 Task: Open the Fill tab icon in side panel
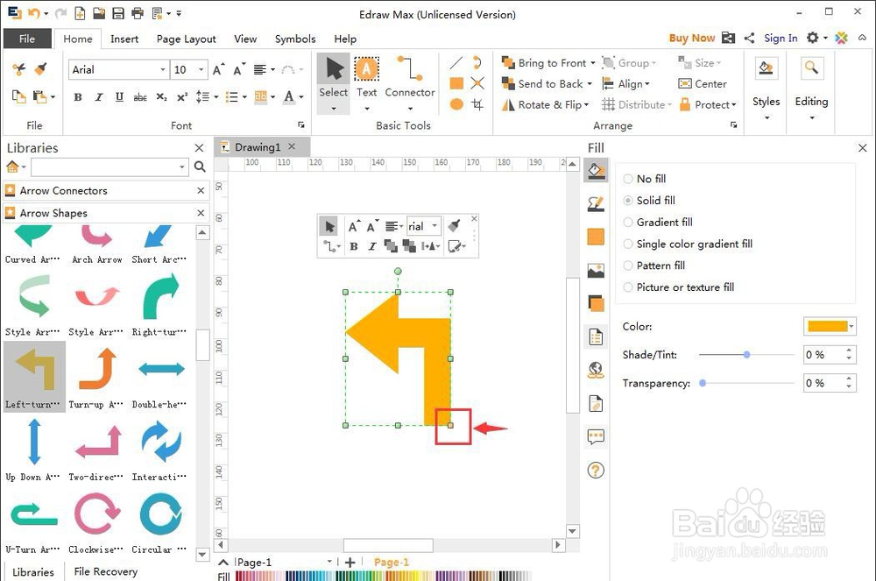[596, 171]
